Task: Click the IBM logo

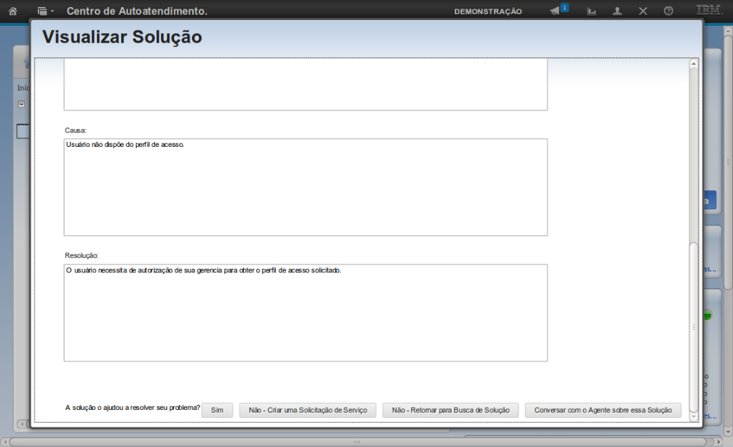Action: pyautogui.click(x=707, y=11)
